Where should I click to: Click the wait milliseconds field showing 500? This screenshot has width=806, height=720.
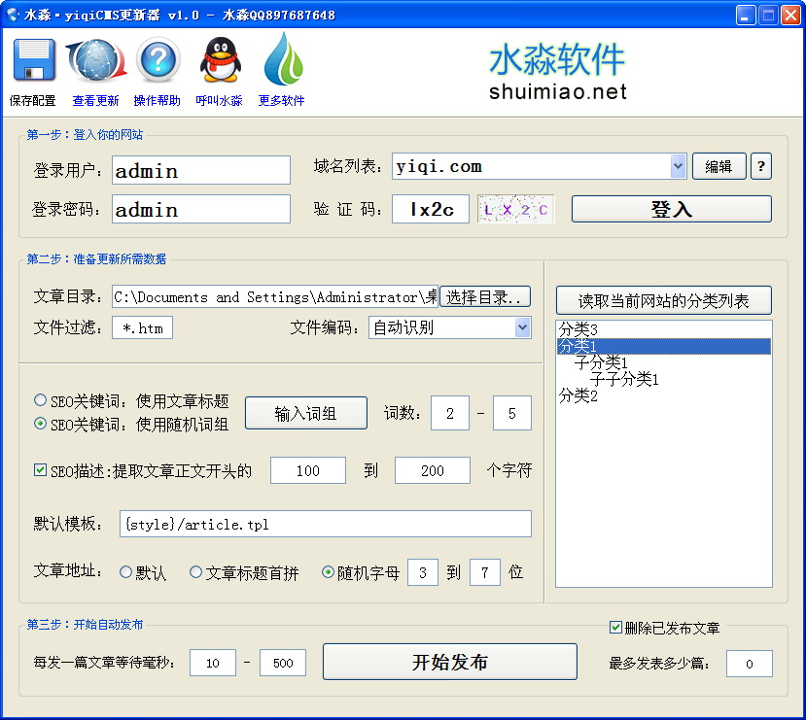tap(283, 663)
